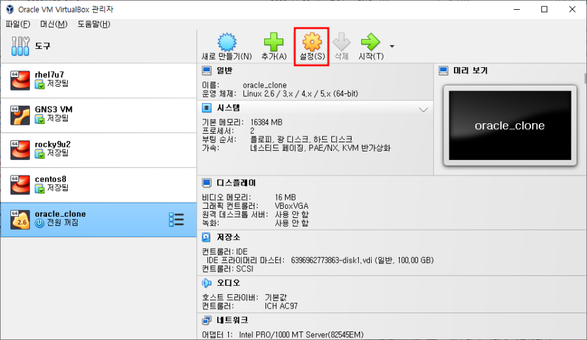Maximize the VirtualBox 관리자 window

click(x=545, y=9)
